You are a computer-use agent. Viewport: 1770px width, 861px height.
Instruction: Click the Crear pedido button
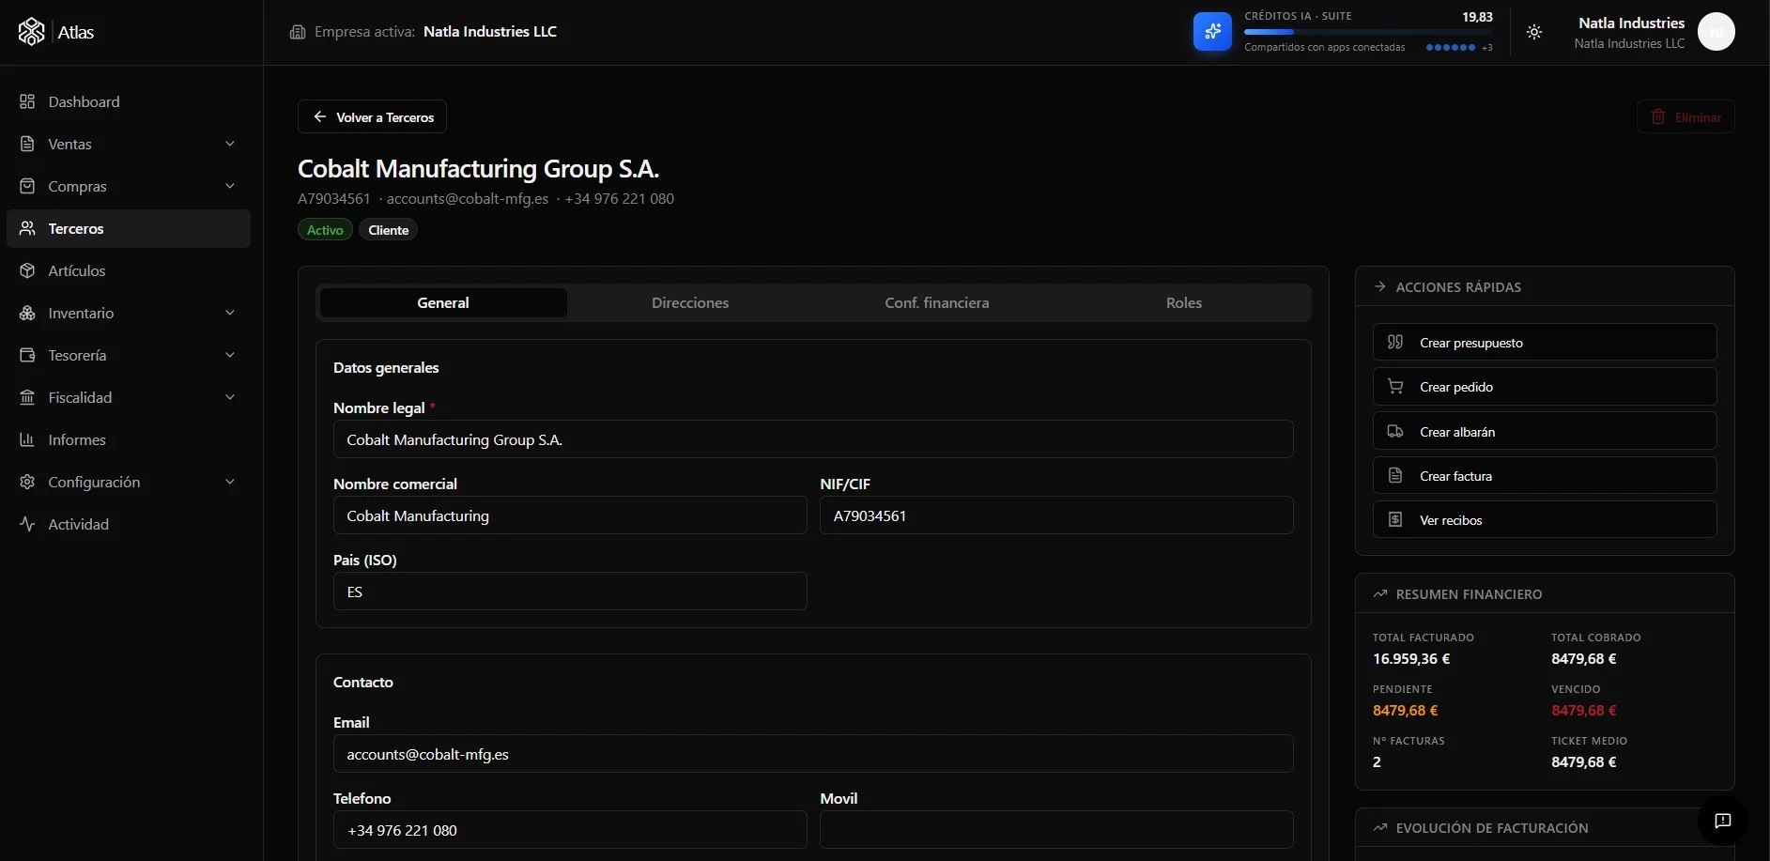coord(1545,387)
